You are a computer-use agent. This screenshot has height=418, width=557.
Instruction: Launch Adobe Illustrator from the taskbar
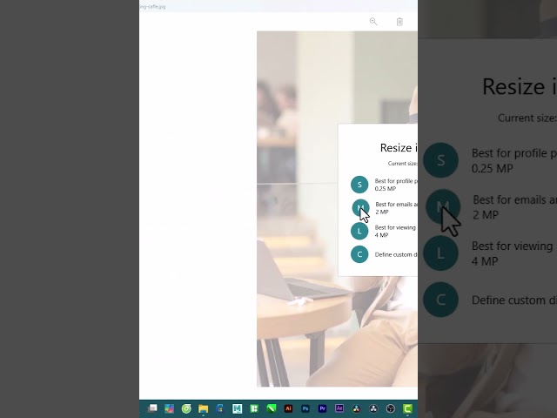[288, 408]
